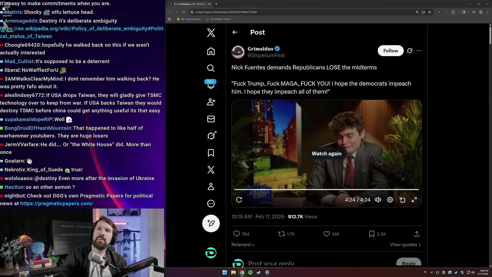Open ARC Raiders Interactive bookmark

point(189,19)
